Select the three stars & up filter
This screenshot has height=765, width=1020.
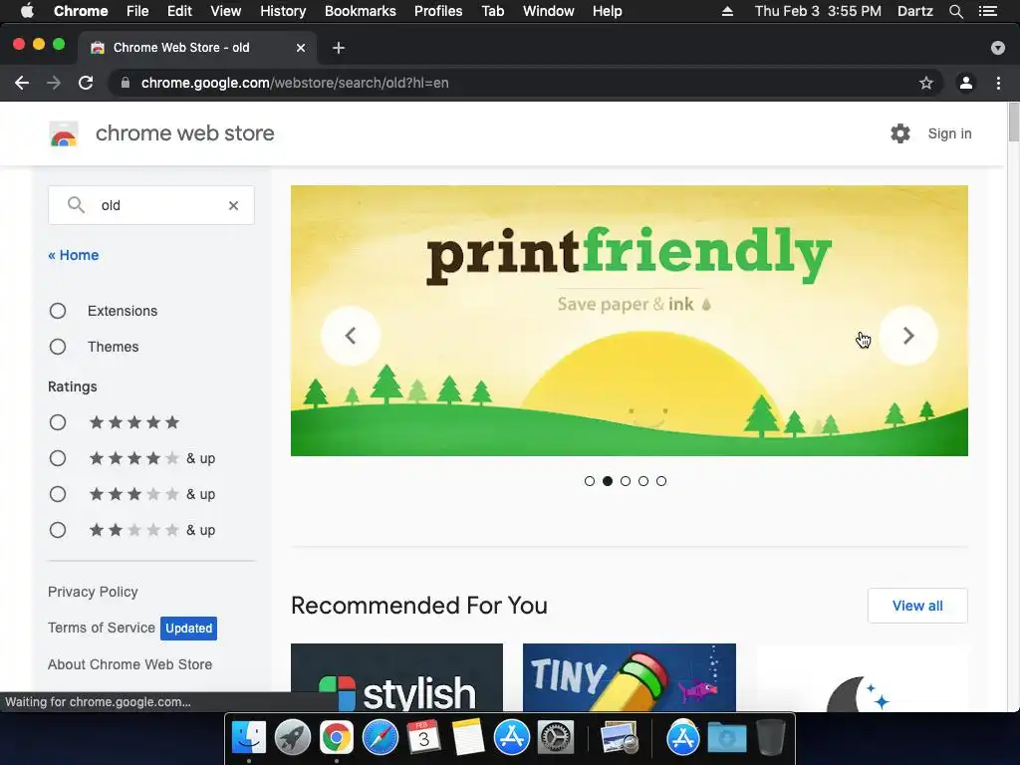pyautogui.click(x=58, y=494)
